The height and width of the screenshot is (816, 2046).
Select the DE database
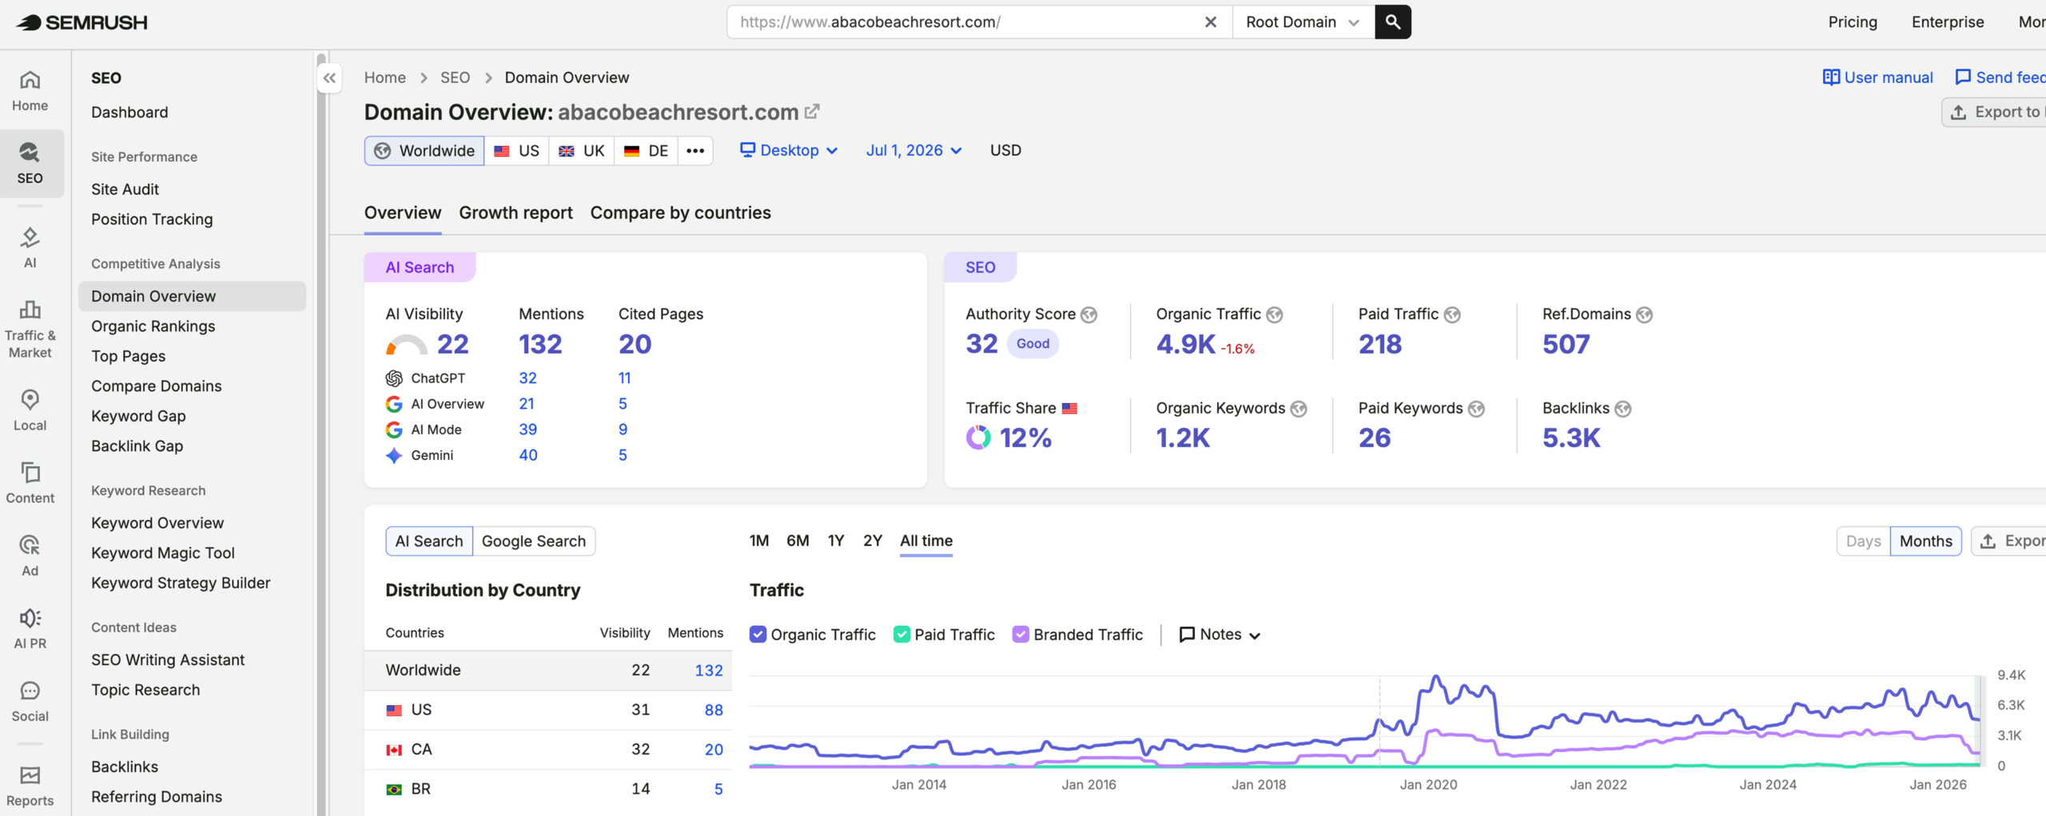(647, 151)
